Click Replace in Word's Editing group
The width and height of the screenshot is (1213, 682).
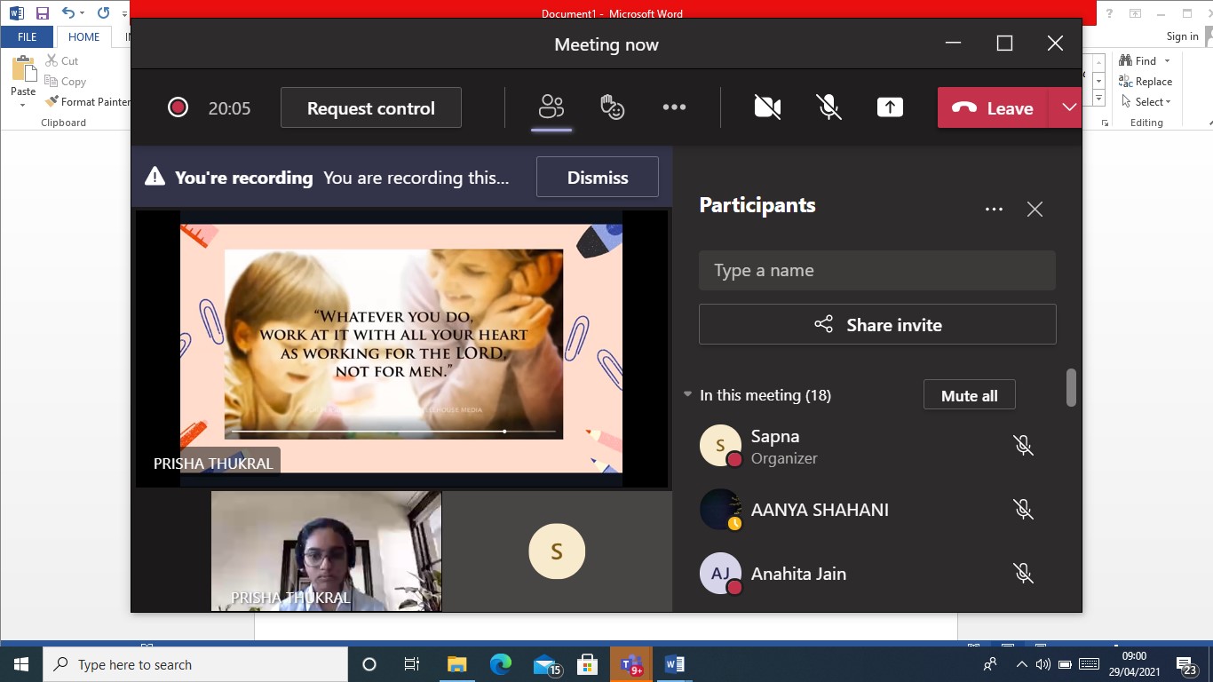(1146, 81)
